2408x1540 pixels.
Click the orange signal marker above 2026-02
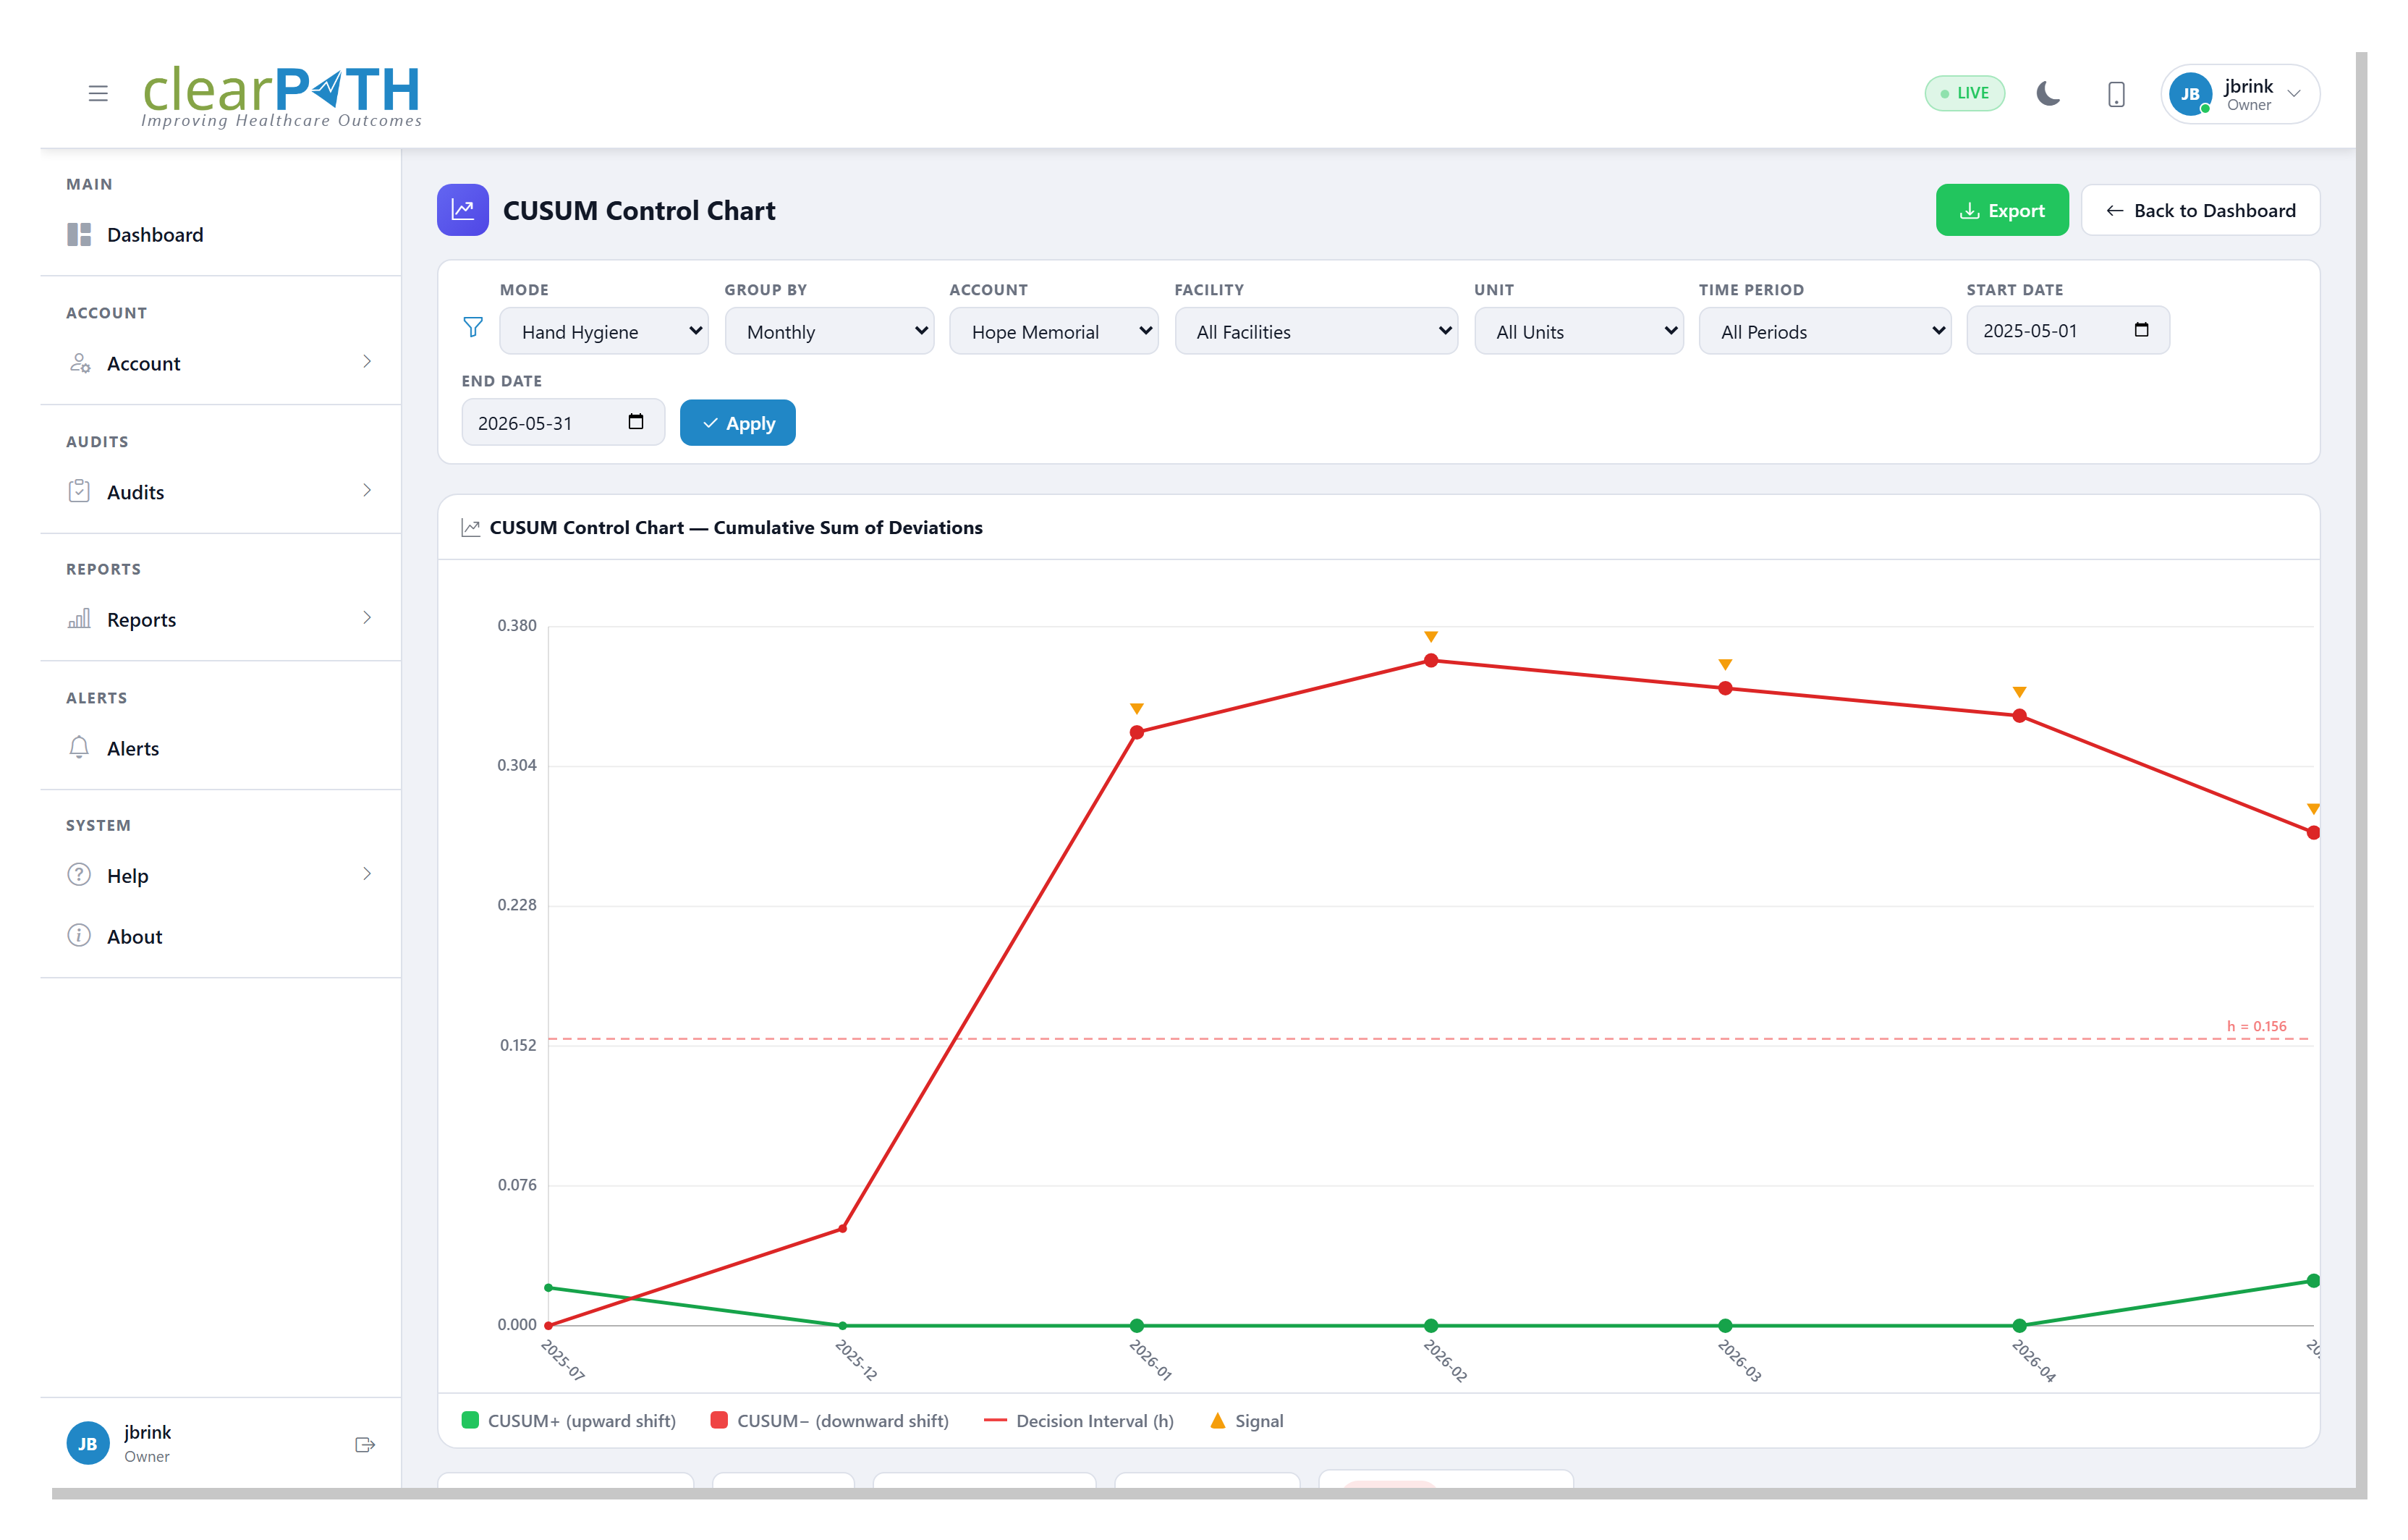(x=1431, y=637)
